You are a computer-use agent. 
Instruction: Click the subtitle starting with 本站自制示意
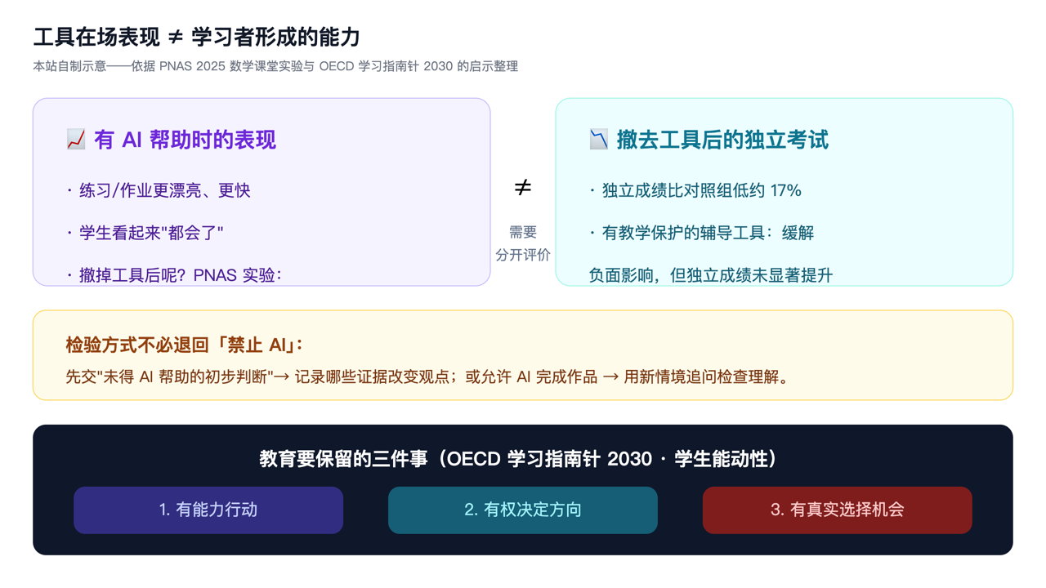coord(275,66)
